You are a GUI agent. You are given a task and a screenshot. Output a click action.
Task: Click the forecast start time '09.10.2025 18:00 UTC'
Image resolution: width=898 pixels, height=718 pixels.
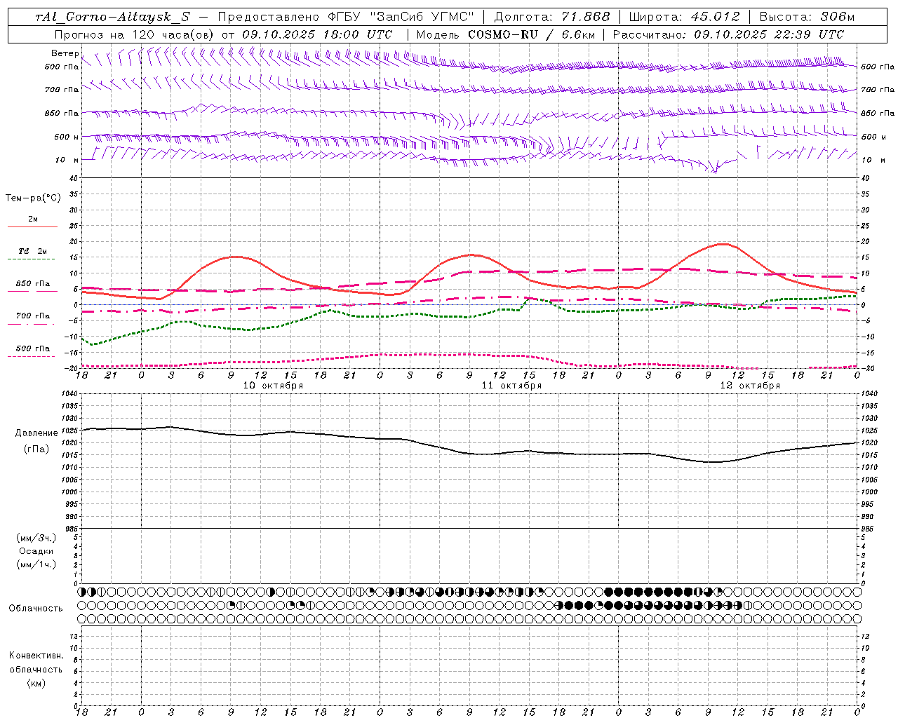coord(317,34)
